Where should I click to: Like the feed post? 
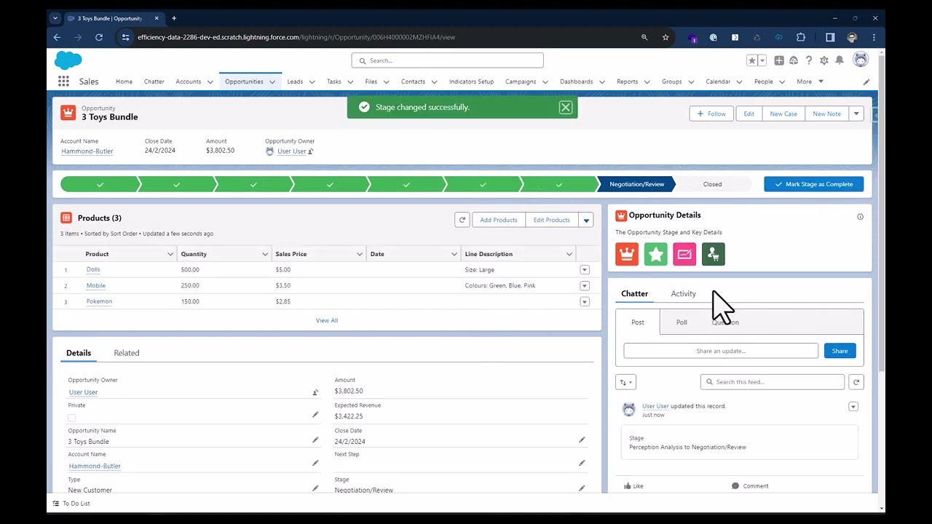[633, 485]
